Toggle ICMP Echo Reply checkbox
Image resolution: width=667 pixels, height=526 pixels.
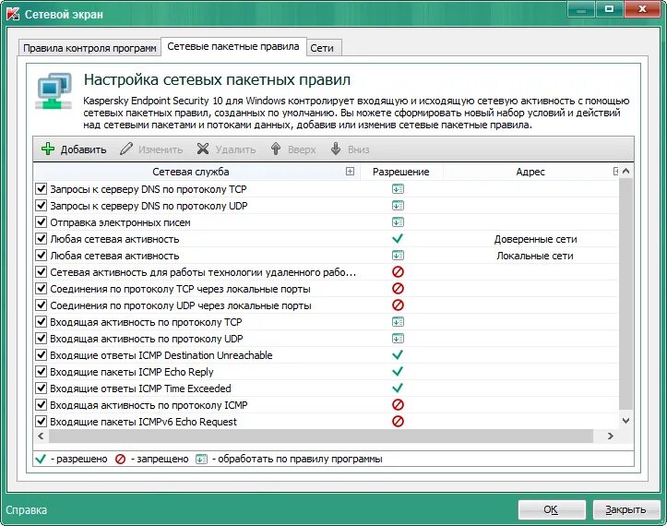[41, 371]
